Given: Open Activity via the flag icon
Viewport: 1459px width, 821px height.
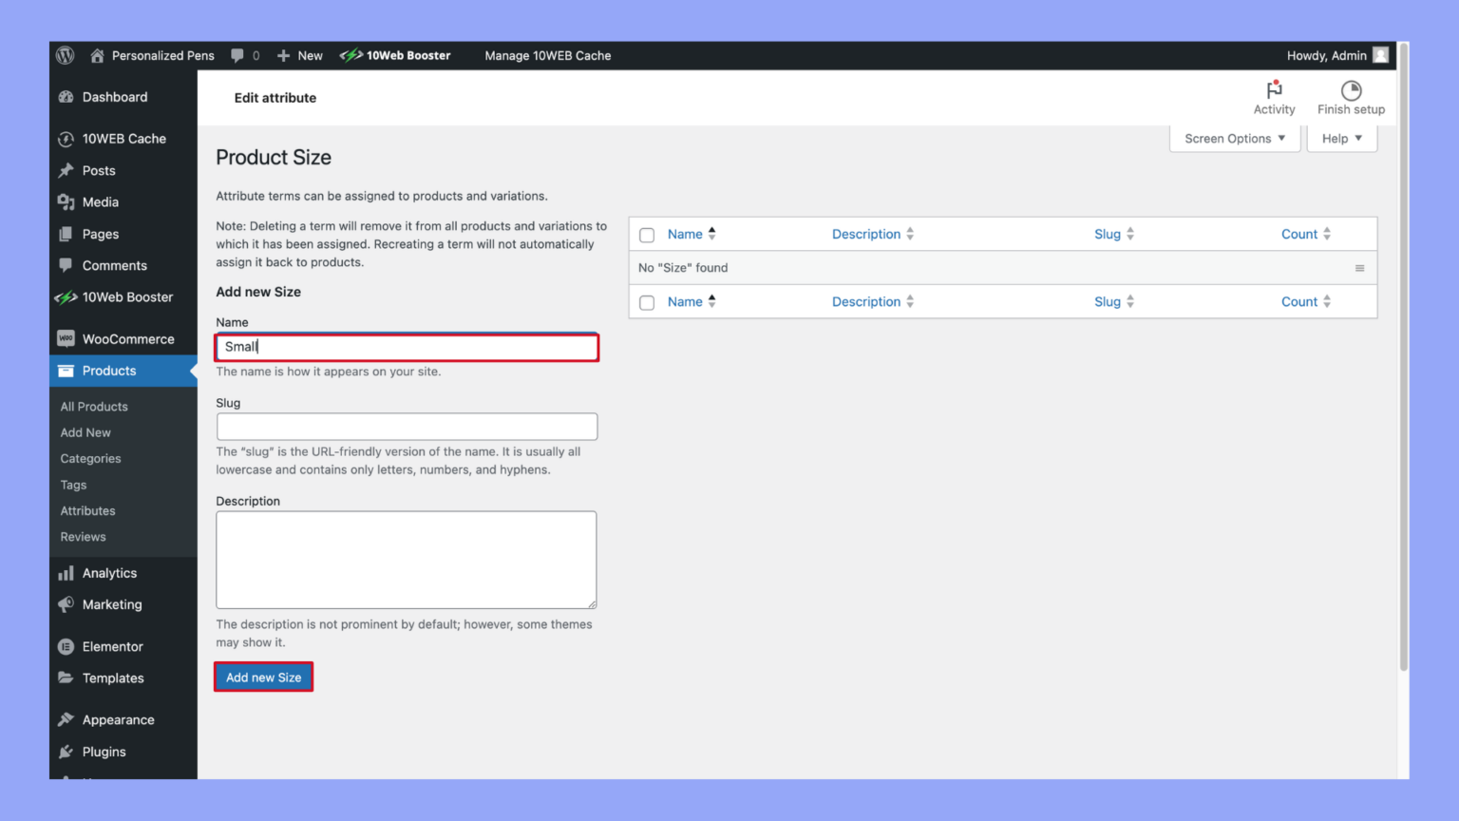Looking at the screenshot, I should pos(1274,91).
